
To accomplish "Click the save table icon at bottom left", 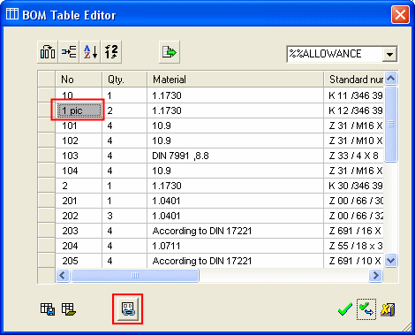I will (48, 309).
